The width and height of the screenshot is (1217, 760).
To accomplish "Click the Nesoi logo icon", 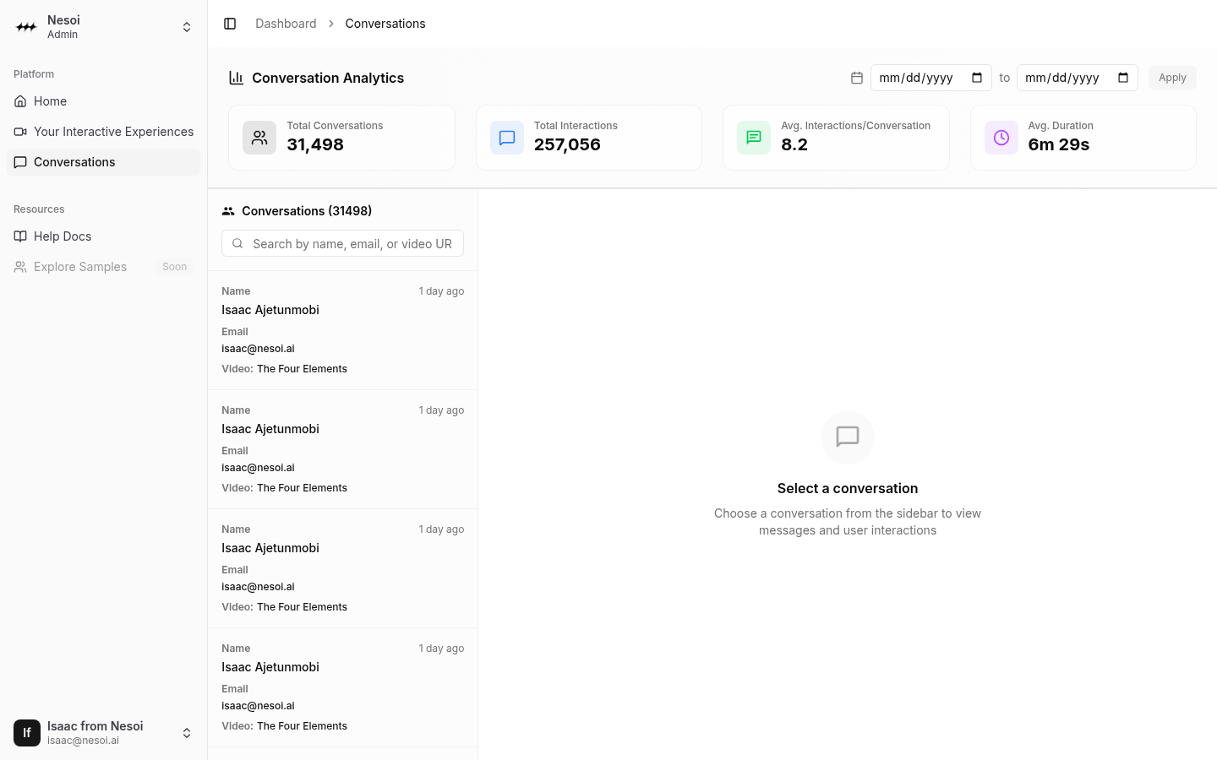I will point(26,27).
